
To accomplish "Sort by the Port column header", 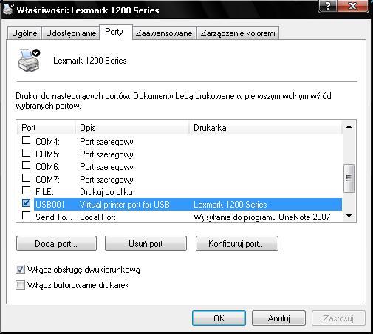I will (x=46, y=128).
